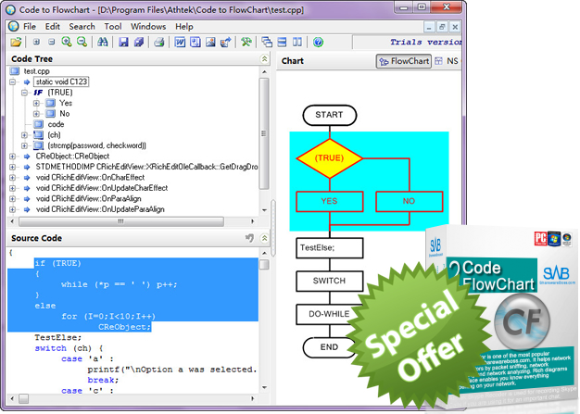Select the STDMETHODIMP GetDragDrop row
580x414 pixels.
(x=146, y=167)
